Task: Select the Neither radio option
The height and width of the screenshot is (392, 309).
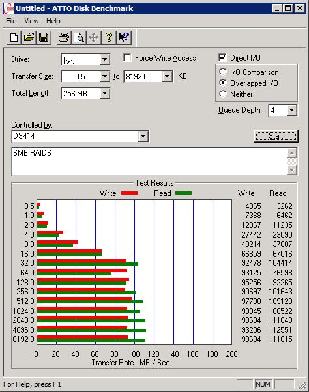Action: [x=223, y=94]
